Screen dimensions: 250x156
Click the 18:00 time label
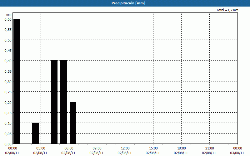click(182, 149)
